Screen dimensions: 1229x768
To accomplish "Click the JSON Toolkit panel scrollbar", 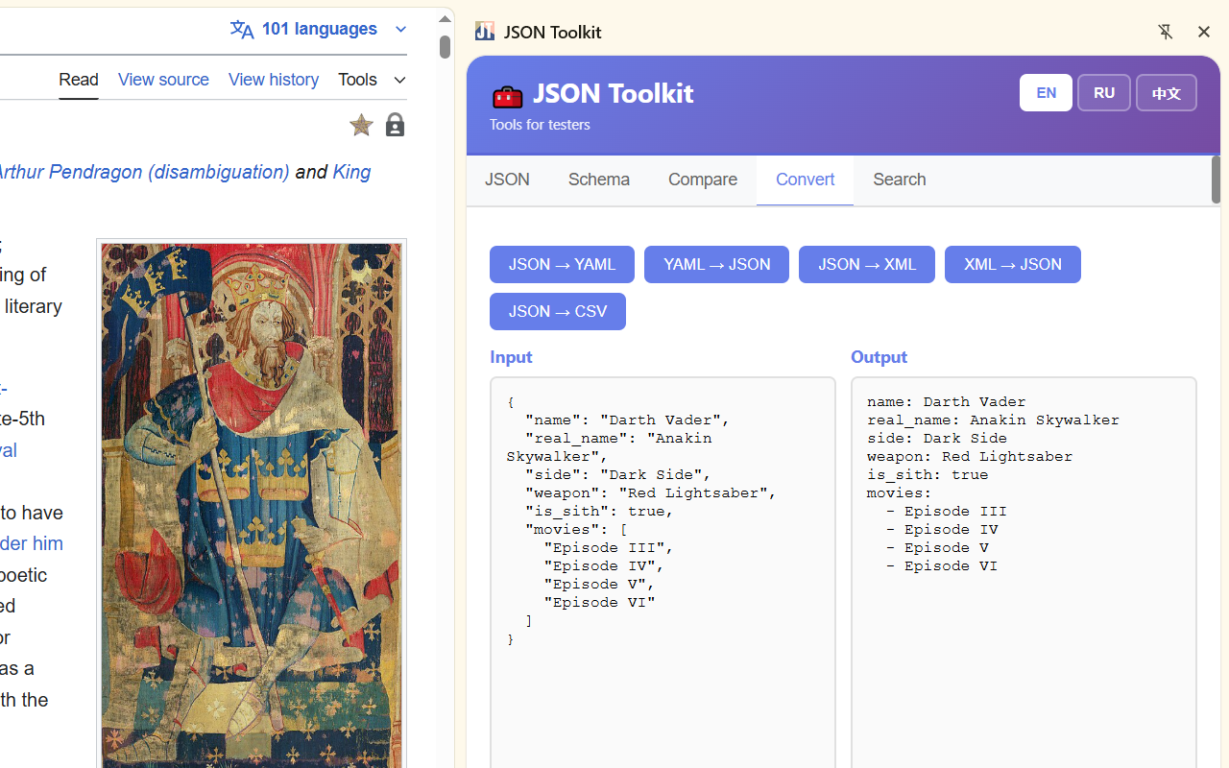I will (1216, 180).
